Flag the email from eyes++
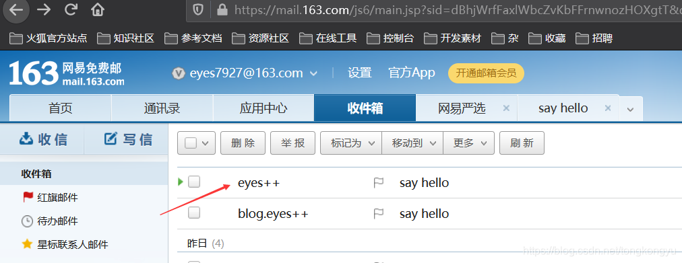682x263 pixels. click(379, 183)
